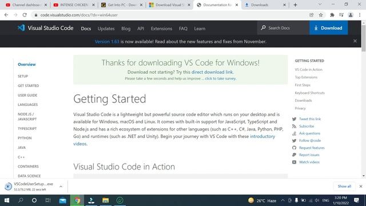Click the Visual Studio Code logo icon
The width and height of the screenshot is (366, 206).
[21, 28]
